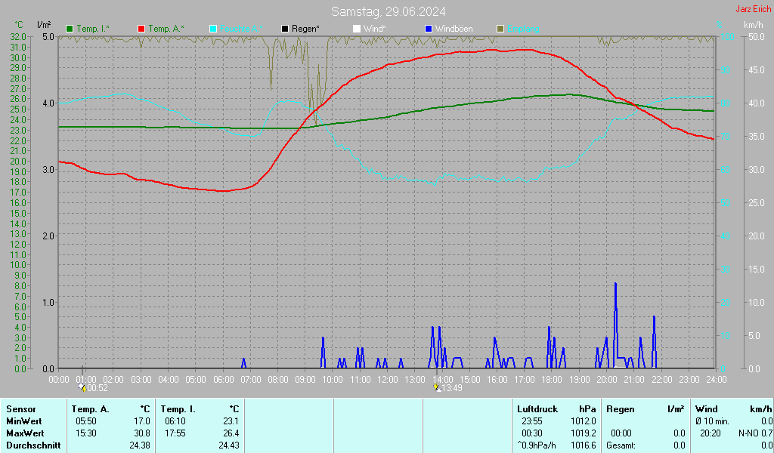Click the chart title Samstag, 29.06.2024

click(x=388, y=11)
